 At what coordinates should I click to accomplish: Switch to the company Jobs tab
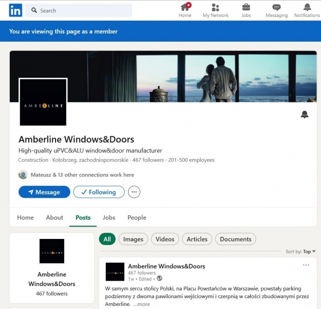tap(109, 218)
